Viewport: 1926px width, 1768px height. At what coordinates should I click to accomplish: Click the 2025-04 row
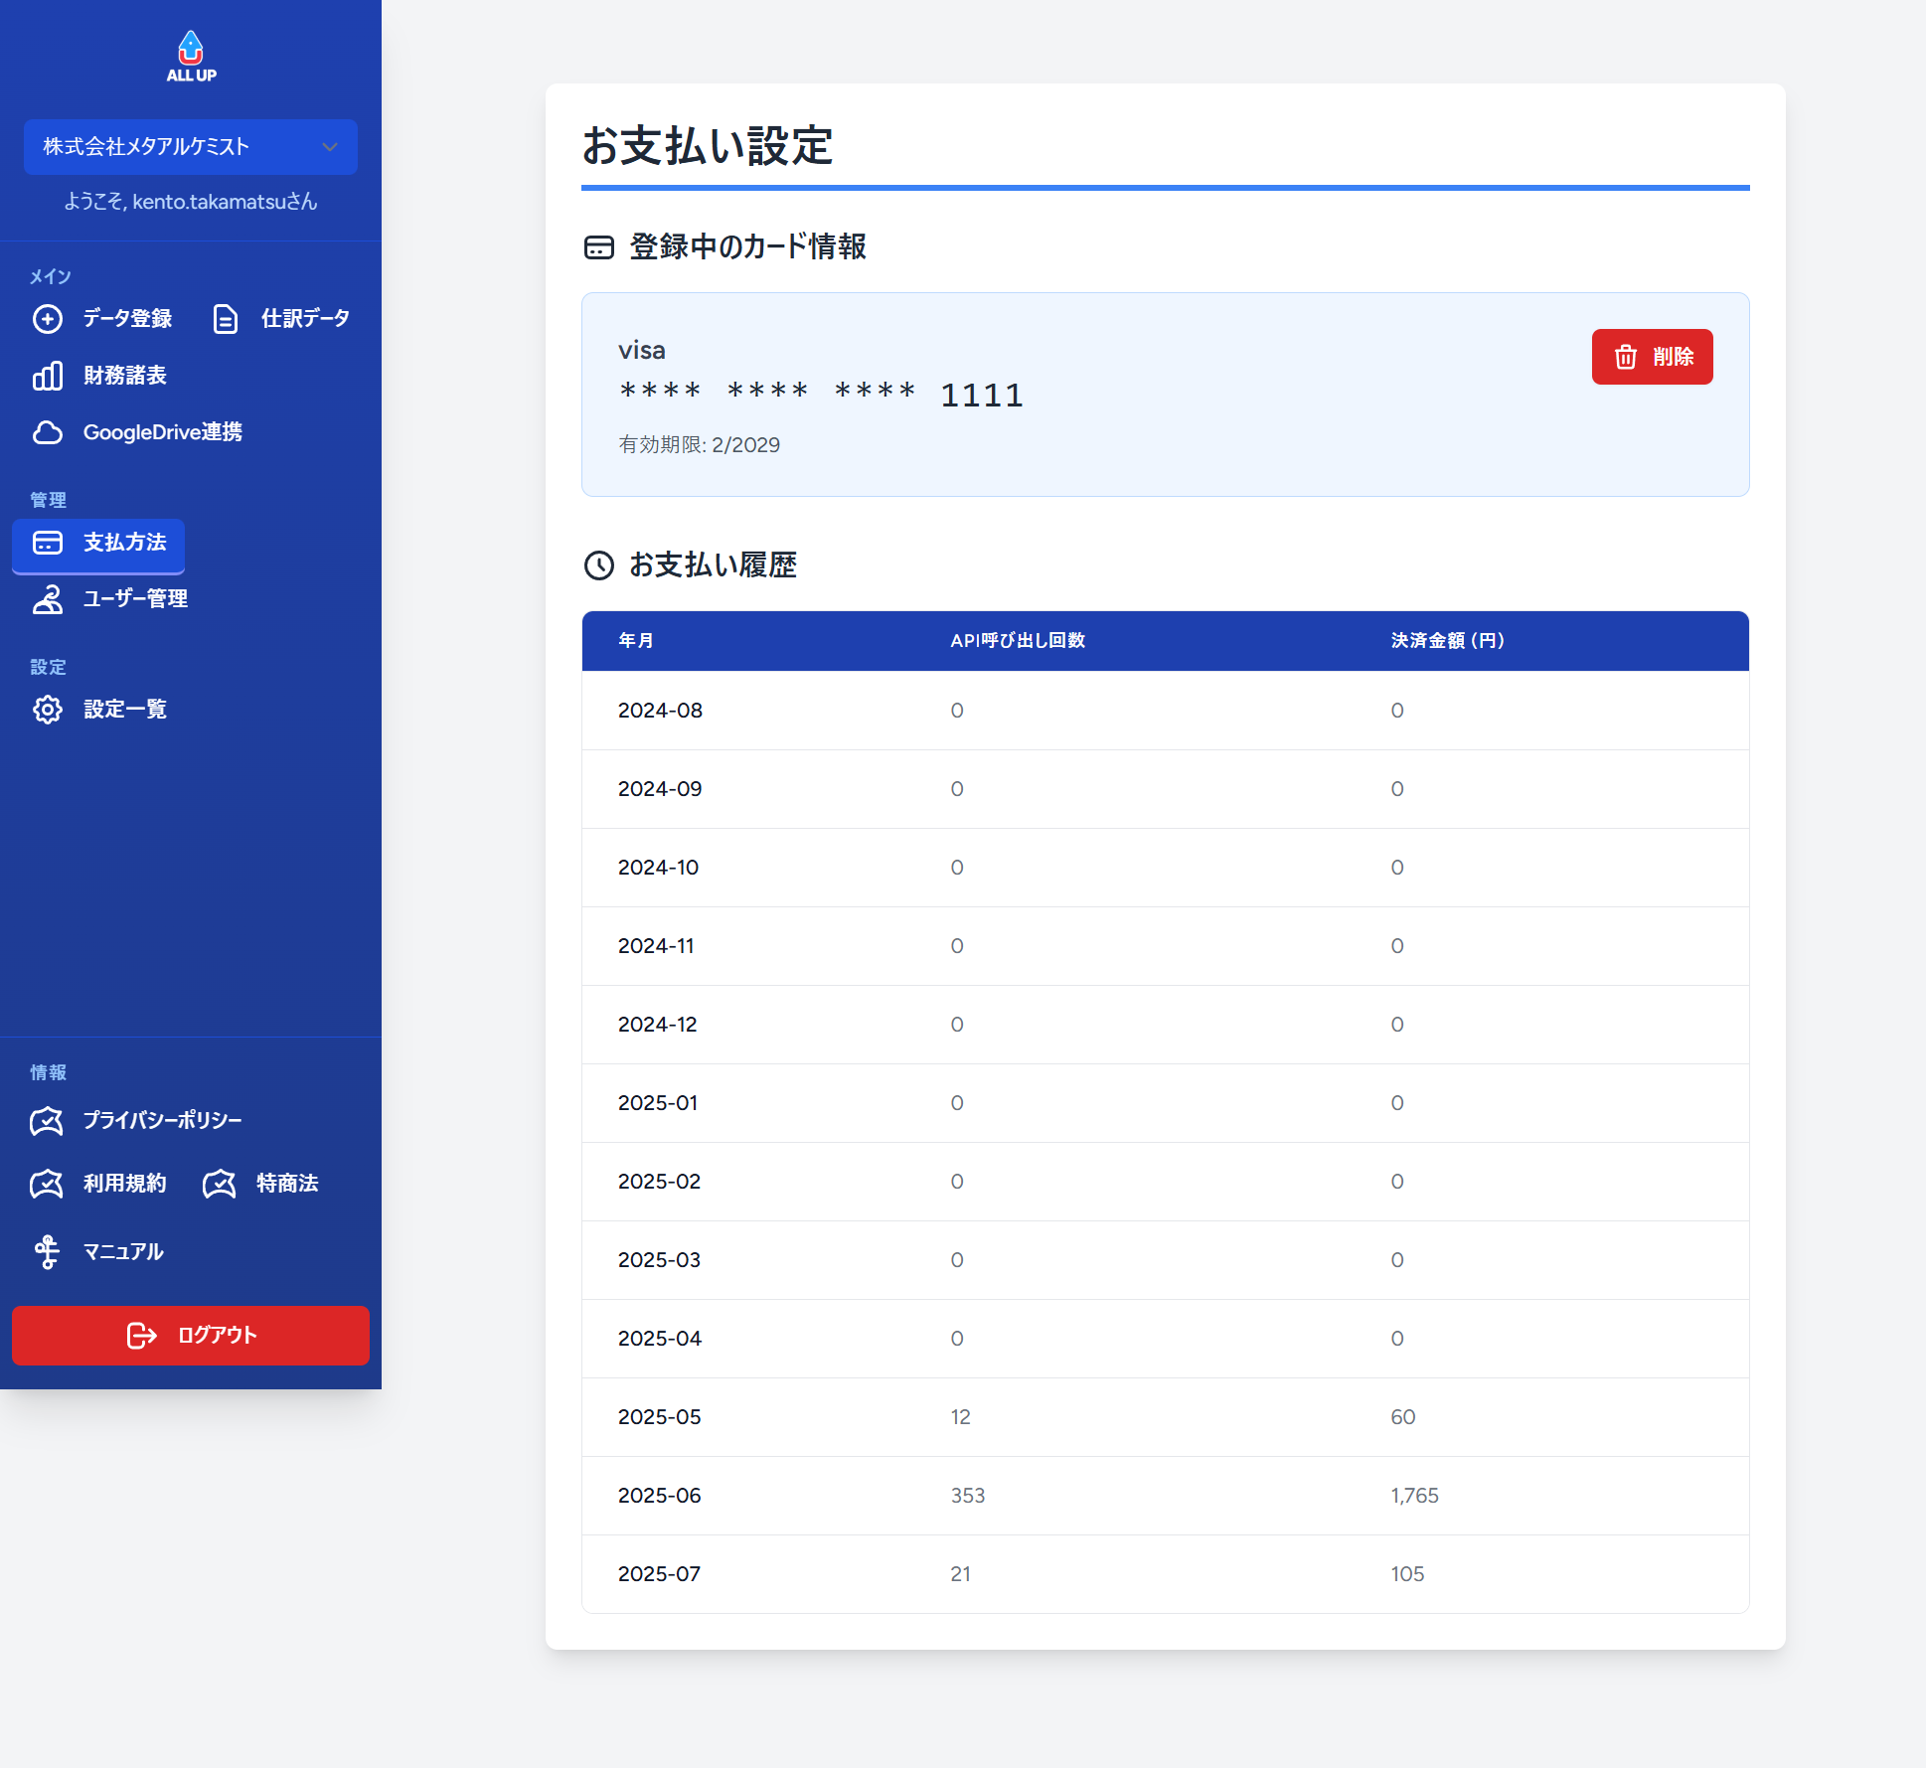click(x=1166, y=1339)
